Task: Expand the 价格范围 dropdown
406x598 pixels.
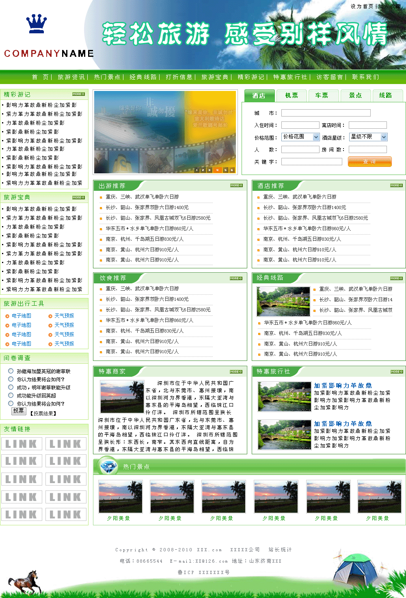Action: [316, 137]
